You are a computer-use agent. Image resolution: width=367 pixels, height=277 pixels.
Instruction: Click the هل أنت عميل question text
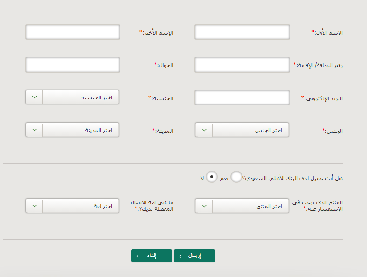[292, 178]
